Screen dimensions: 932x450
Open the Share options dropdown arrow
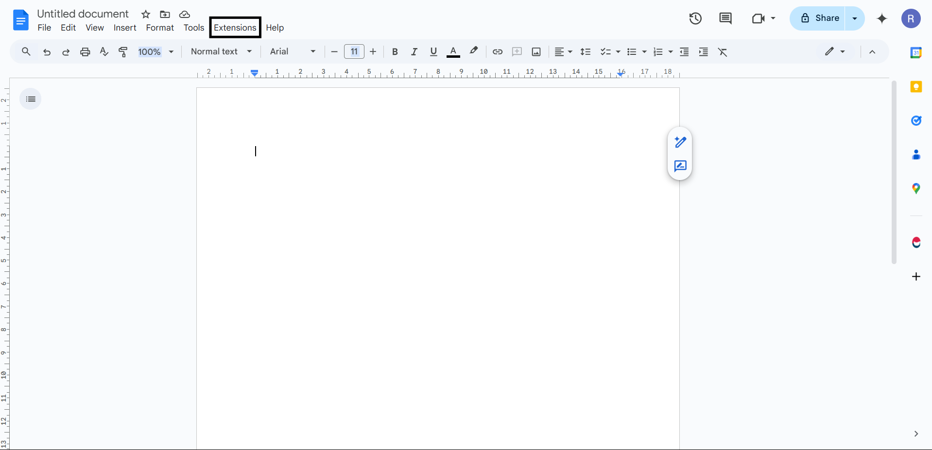pyautogui.click(x=855, y=18)
